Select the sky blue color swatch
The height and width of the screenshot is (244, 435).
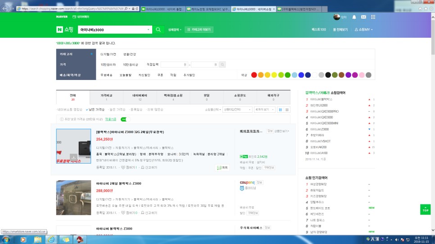click(295, 75)
